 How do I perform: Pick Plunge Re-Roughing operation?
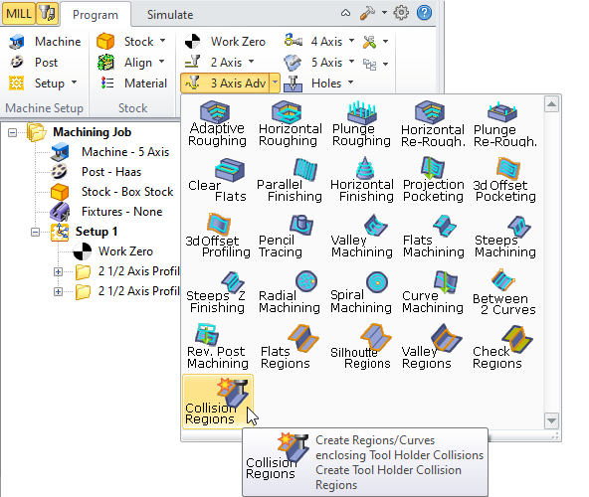pyautogui.click(x=505, y=123)
